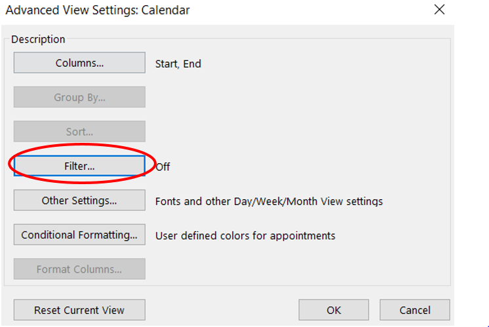Click the Advanced View Settings: Calendar title

tap(98, 10)
